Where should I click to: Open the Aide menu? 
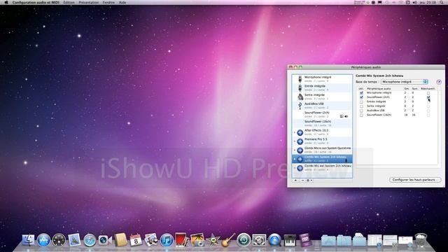[x=122, y=2]
